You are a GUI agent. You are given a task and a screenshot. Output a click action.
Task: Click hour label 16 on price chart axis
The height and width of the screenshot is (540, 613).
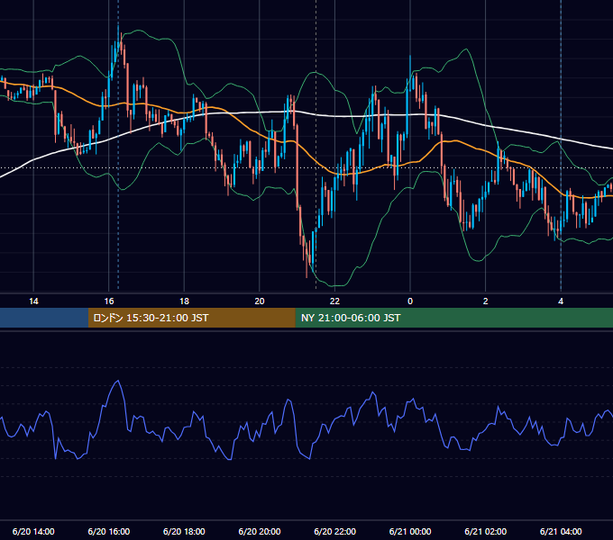(109, 301)
